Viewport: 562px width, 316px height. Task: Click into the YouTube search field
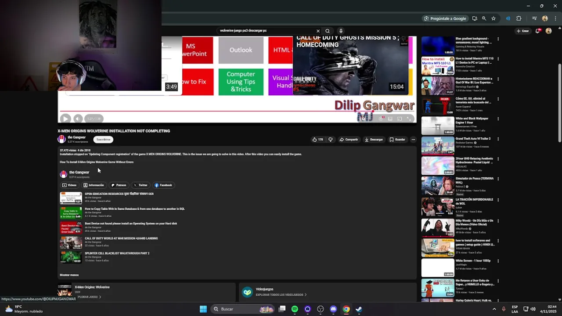266,31
